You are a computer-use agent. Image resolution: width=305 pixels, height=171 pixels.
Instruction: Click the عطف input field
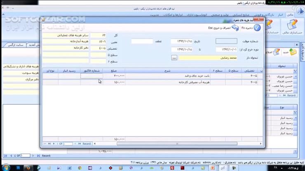coord(142,42)
